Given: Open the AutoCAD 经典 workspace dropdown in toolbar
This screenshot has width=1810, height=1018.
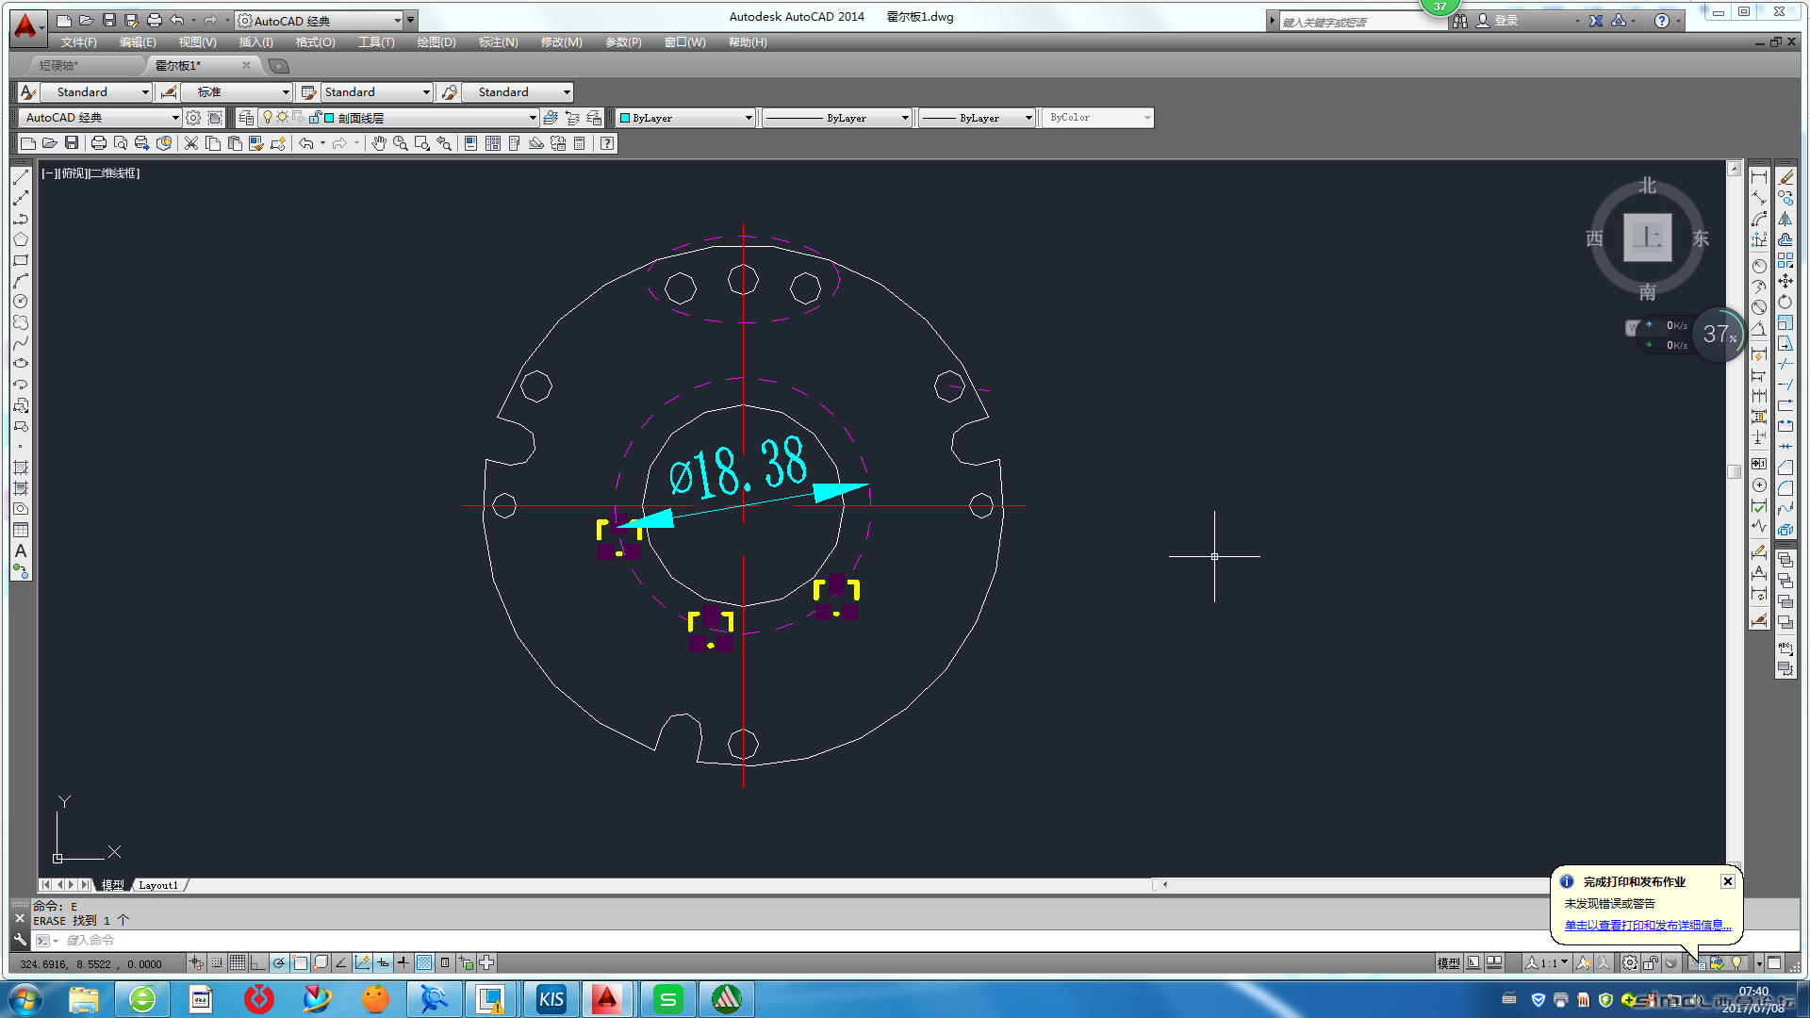Looking at the screenshot, I should click(x=100, y=118).
